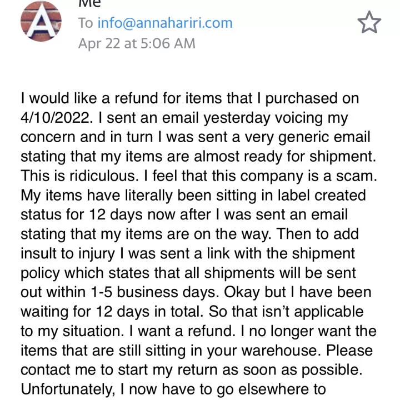Star this email message
Image resolution: width=400 pixels, height=400 pixels.
pyautogui.click(x=369, y=22)
